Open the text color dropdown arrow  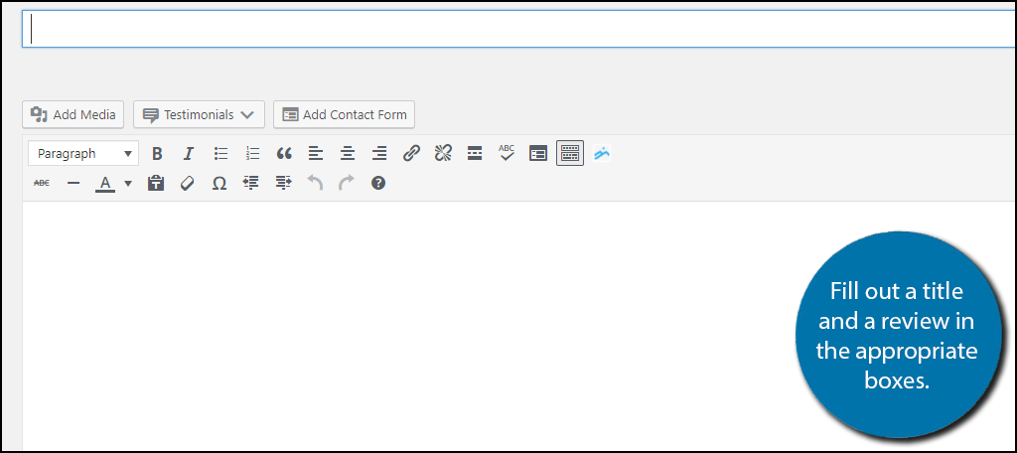pos(128,184)
